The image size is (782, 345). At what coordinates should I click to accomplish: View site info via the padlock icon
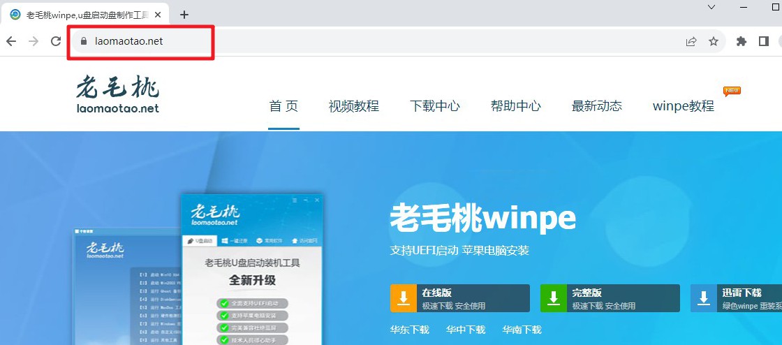tap(83, 41)
